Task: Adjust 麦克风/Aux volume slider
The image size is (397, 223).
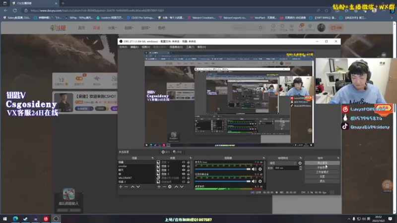Action: (222, 169)
